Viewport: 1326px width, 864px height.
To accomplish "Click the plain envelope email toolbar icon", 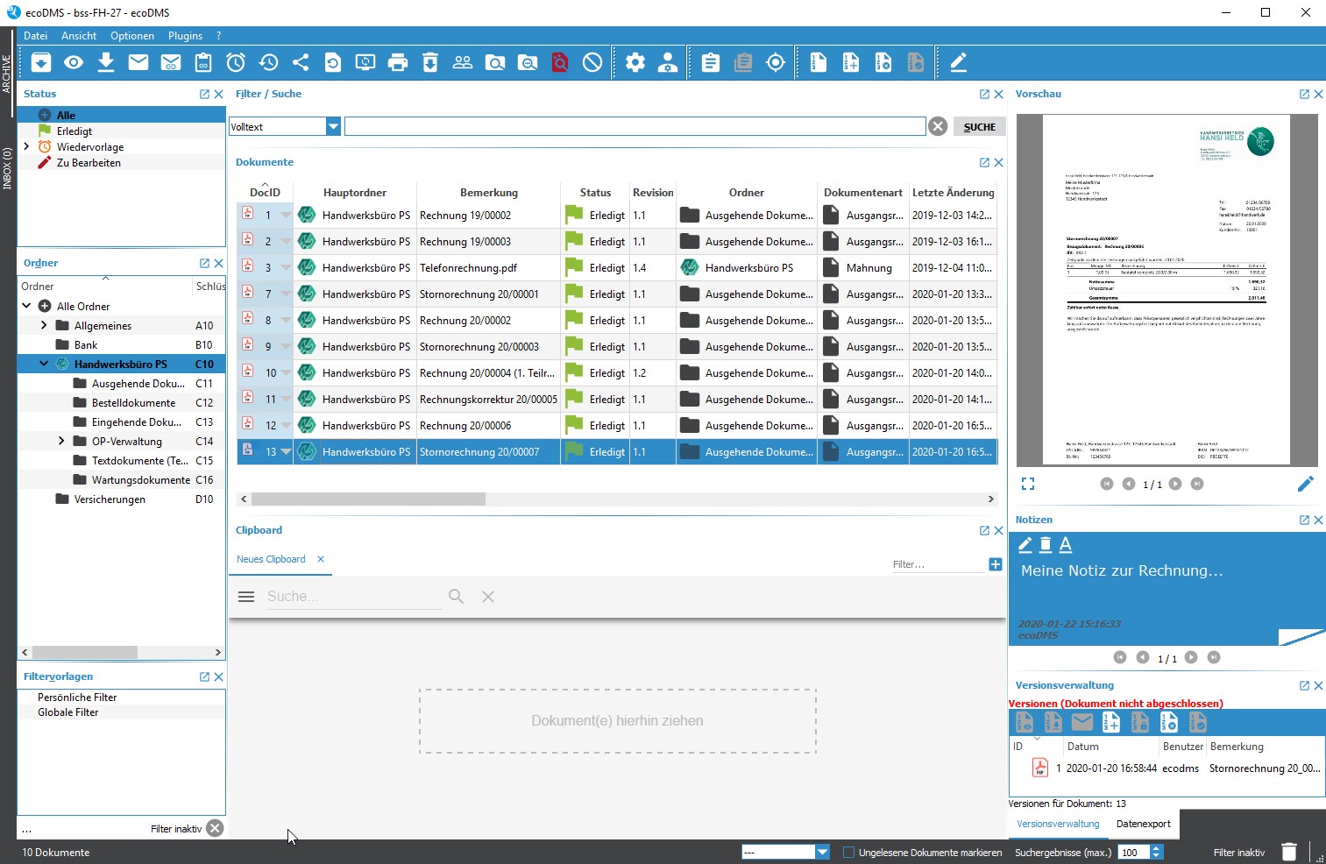I will point(138,62).
